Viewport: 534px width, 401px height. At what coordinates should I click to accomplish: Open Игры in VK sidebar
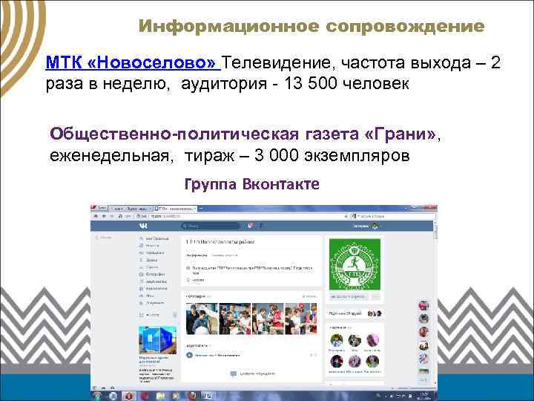(147, 296)
